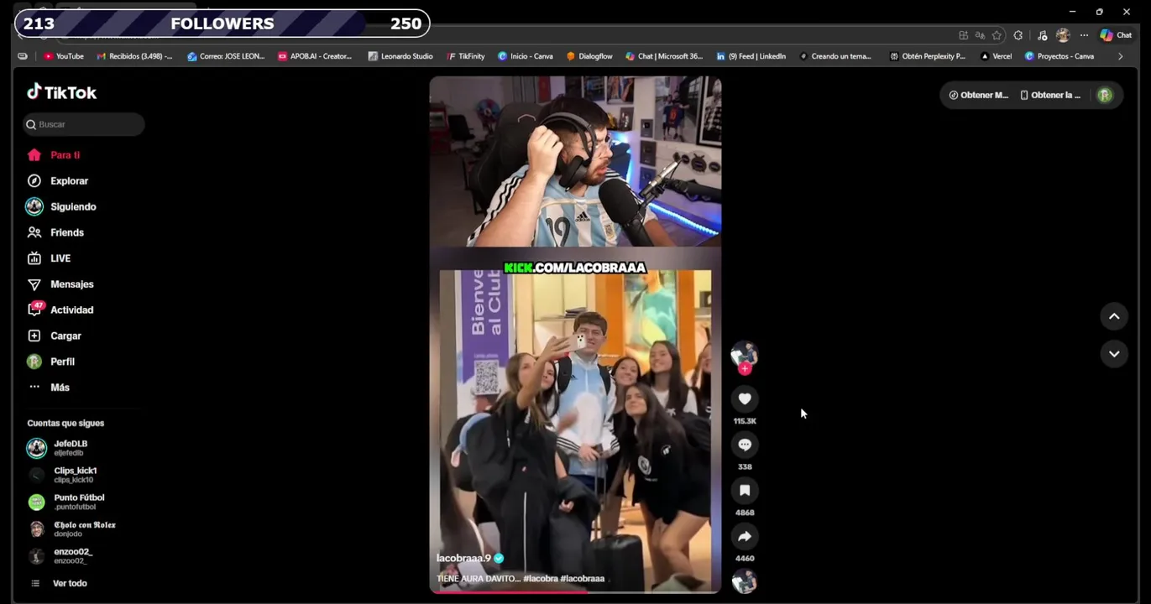Open Obtén Perplexity bookmark
The image size is (1151, 604).
tap(928, 56)
